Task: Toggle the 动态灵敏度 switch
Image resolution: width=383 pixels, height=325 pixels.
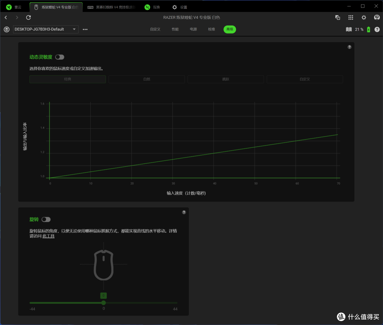Action: 60,57
